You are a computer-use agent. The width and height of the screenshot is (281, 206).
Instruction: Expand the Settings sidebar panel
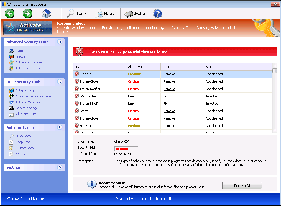point(60,167)
